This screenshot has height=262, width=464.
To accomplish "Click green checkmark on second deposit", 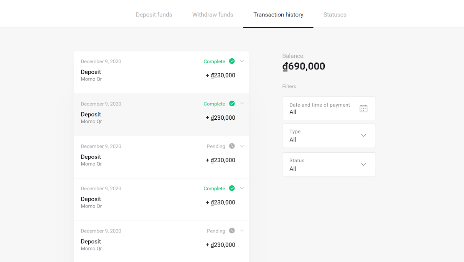I will click(232, 104).
